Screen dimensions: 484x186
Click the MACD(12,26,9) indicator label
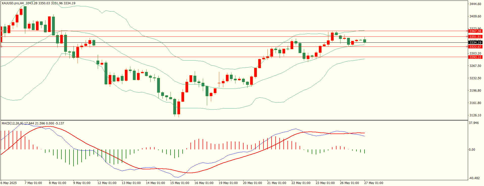pyautogui.click(x=12, y=123)
